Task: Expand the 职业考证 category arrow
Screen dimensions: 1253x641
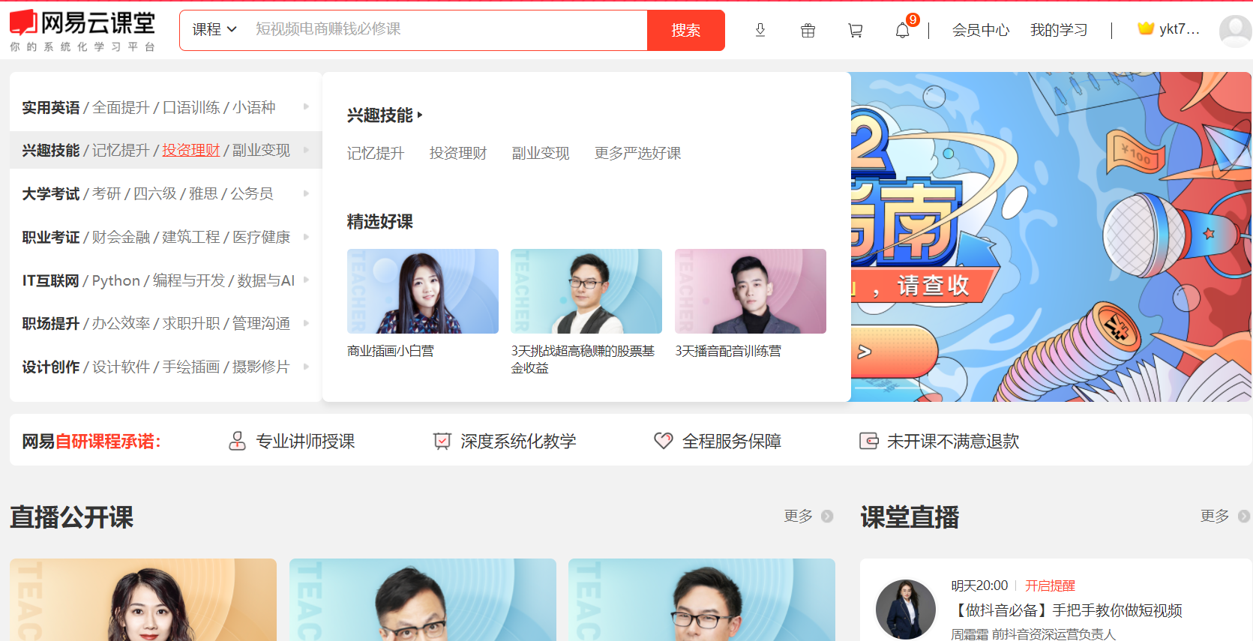Action: pyautogui.click(x=306, y=236)
